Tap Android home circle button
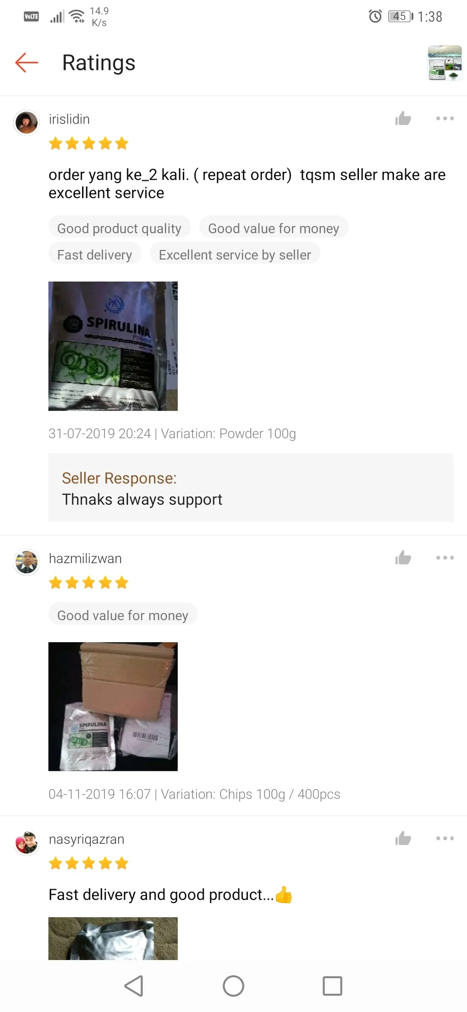The image size is (467, 1012). pos(233,986)
